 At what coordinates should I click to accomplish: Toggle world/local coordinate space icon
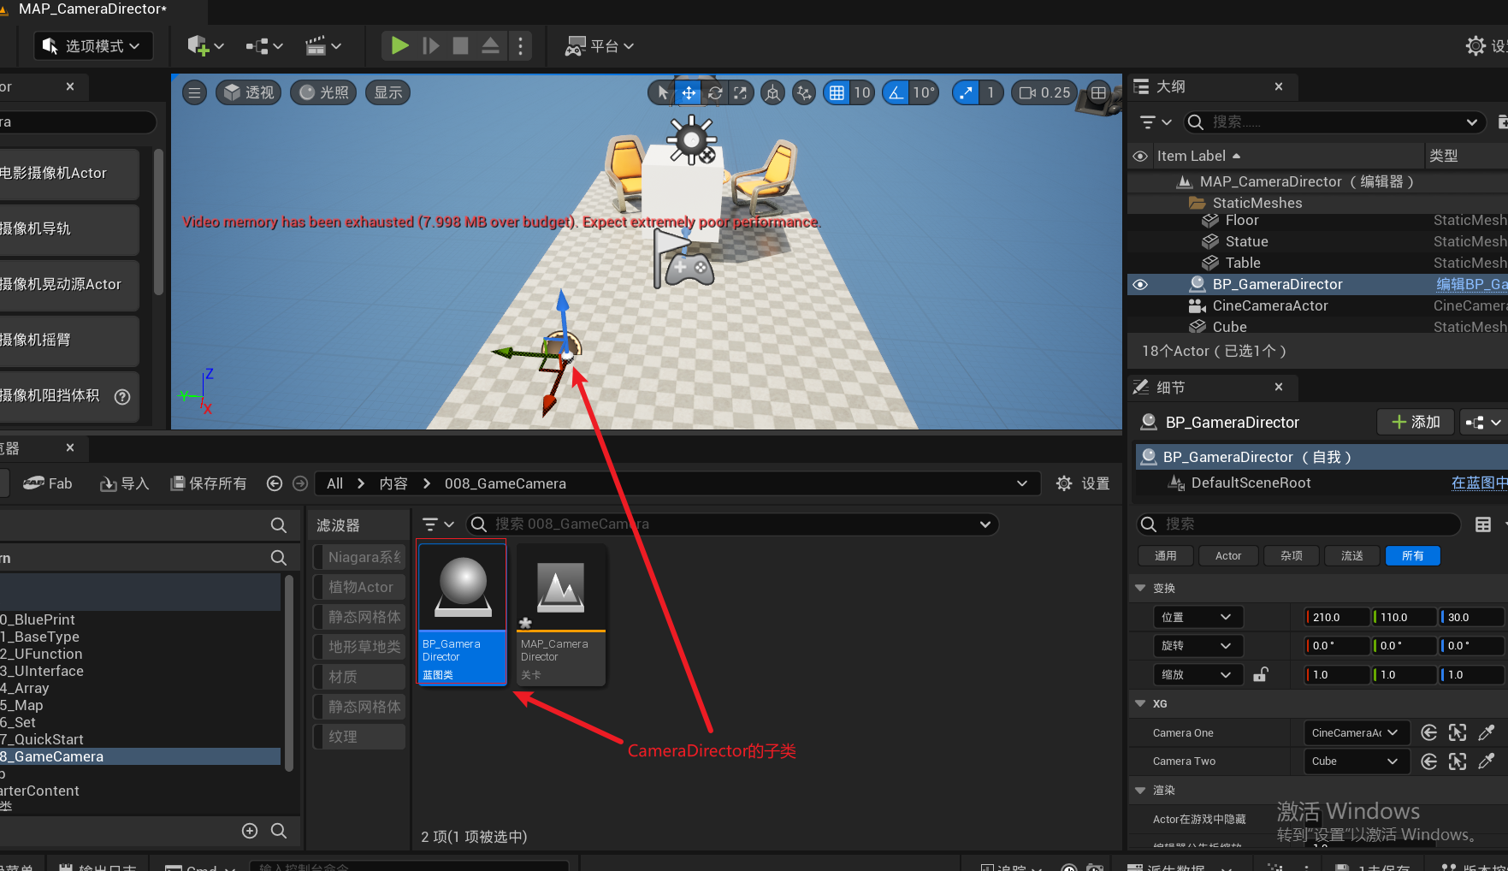click(772, 92)
